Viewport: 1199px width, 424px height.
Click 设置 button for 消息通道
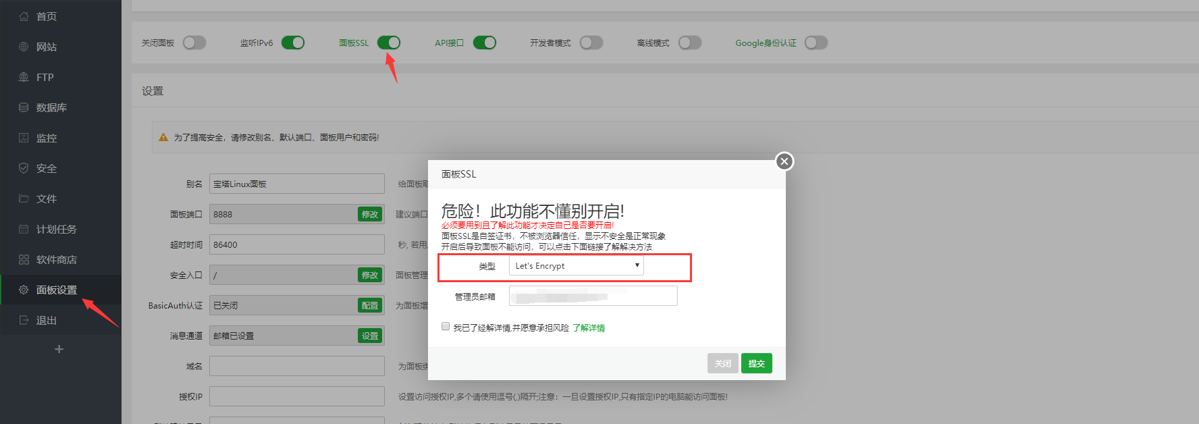[x=370, y=336]
